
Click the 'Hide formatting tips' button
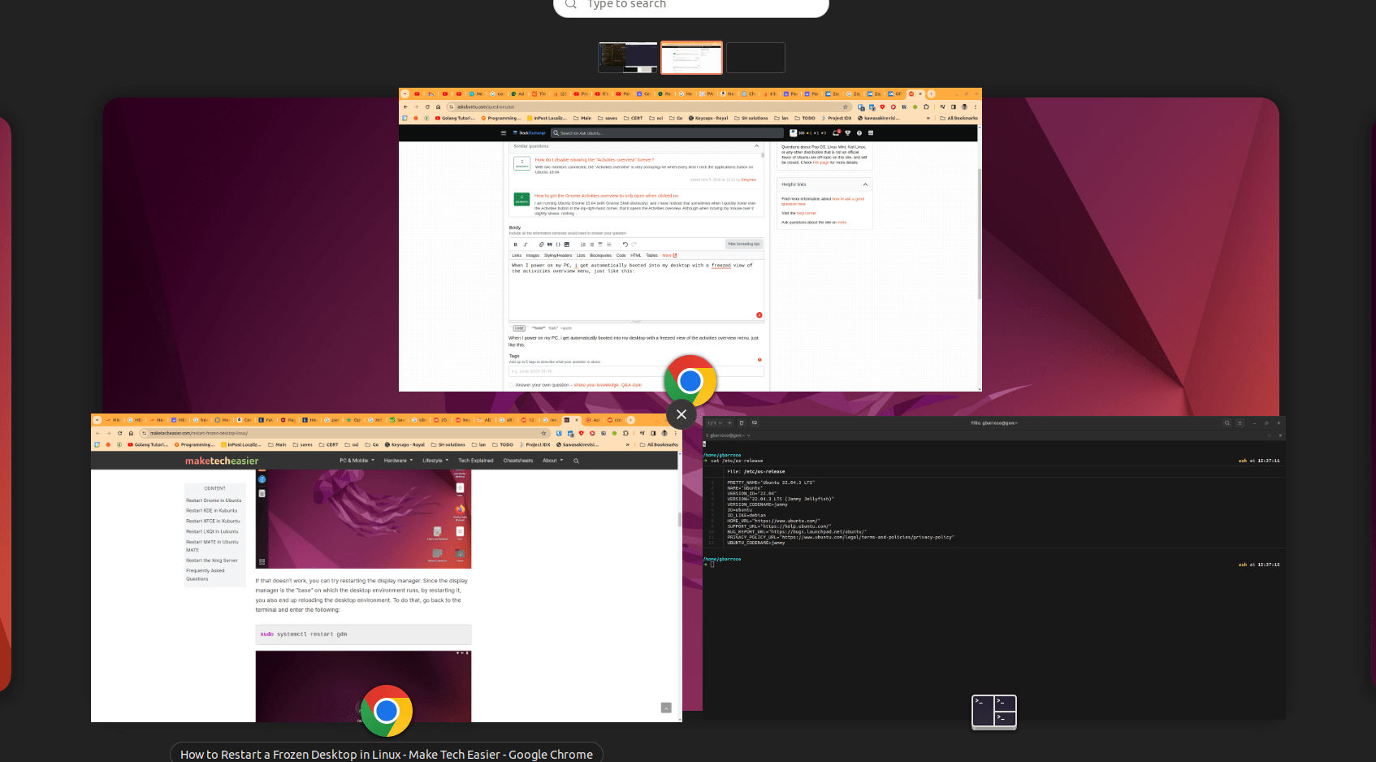click(x=744, y=244)
